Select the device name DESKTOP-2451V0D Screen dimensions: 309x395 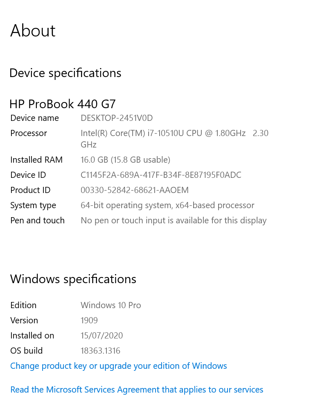pyautogui.click(x=117, y=118)
